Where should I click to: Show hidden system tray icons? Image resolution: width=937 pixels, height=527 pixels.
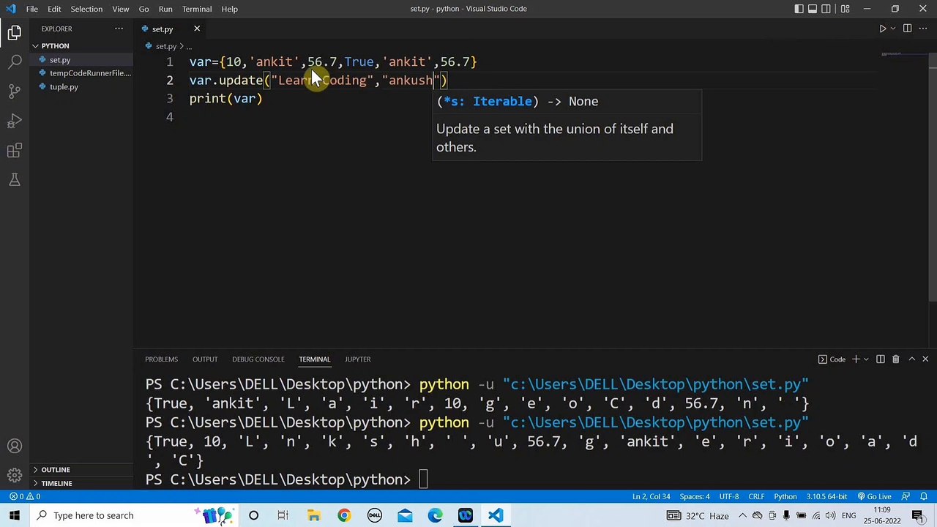pos(742,515)
